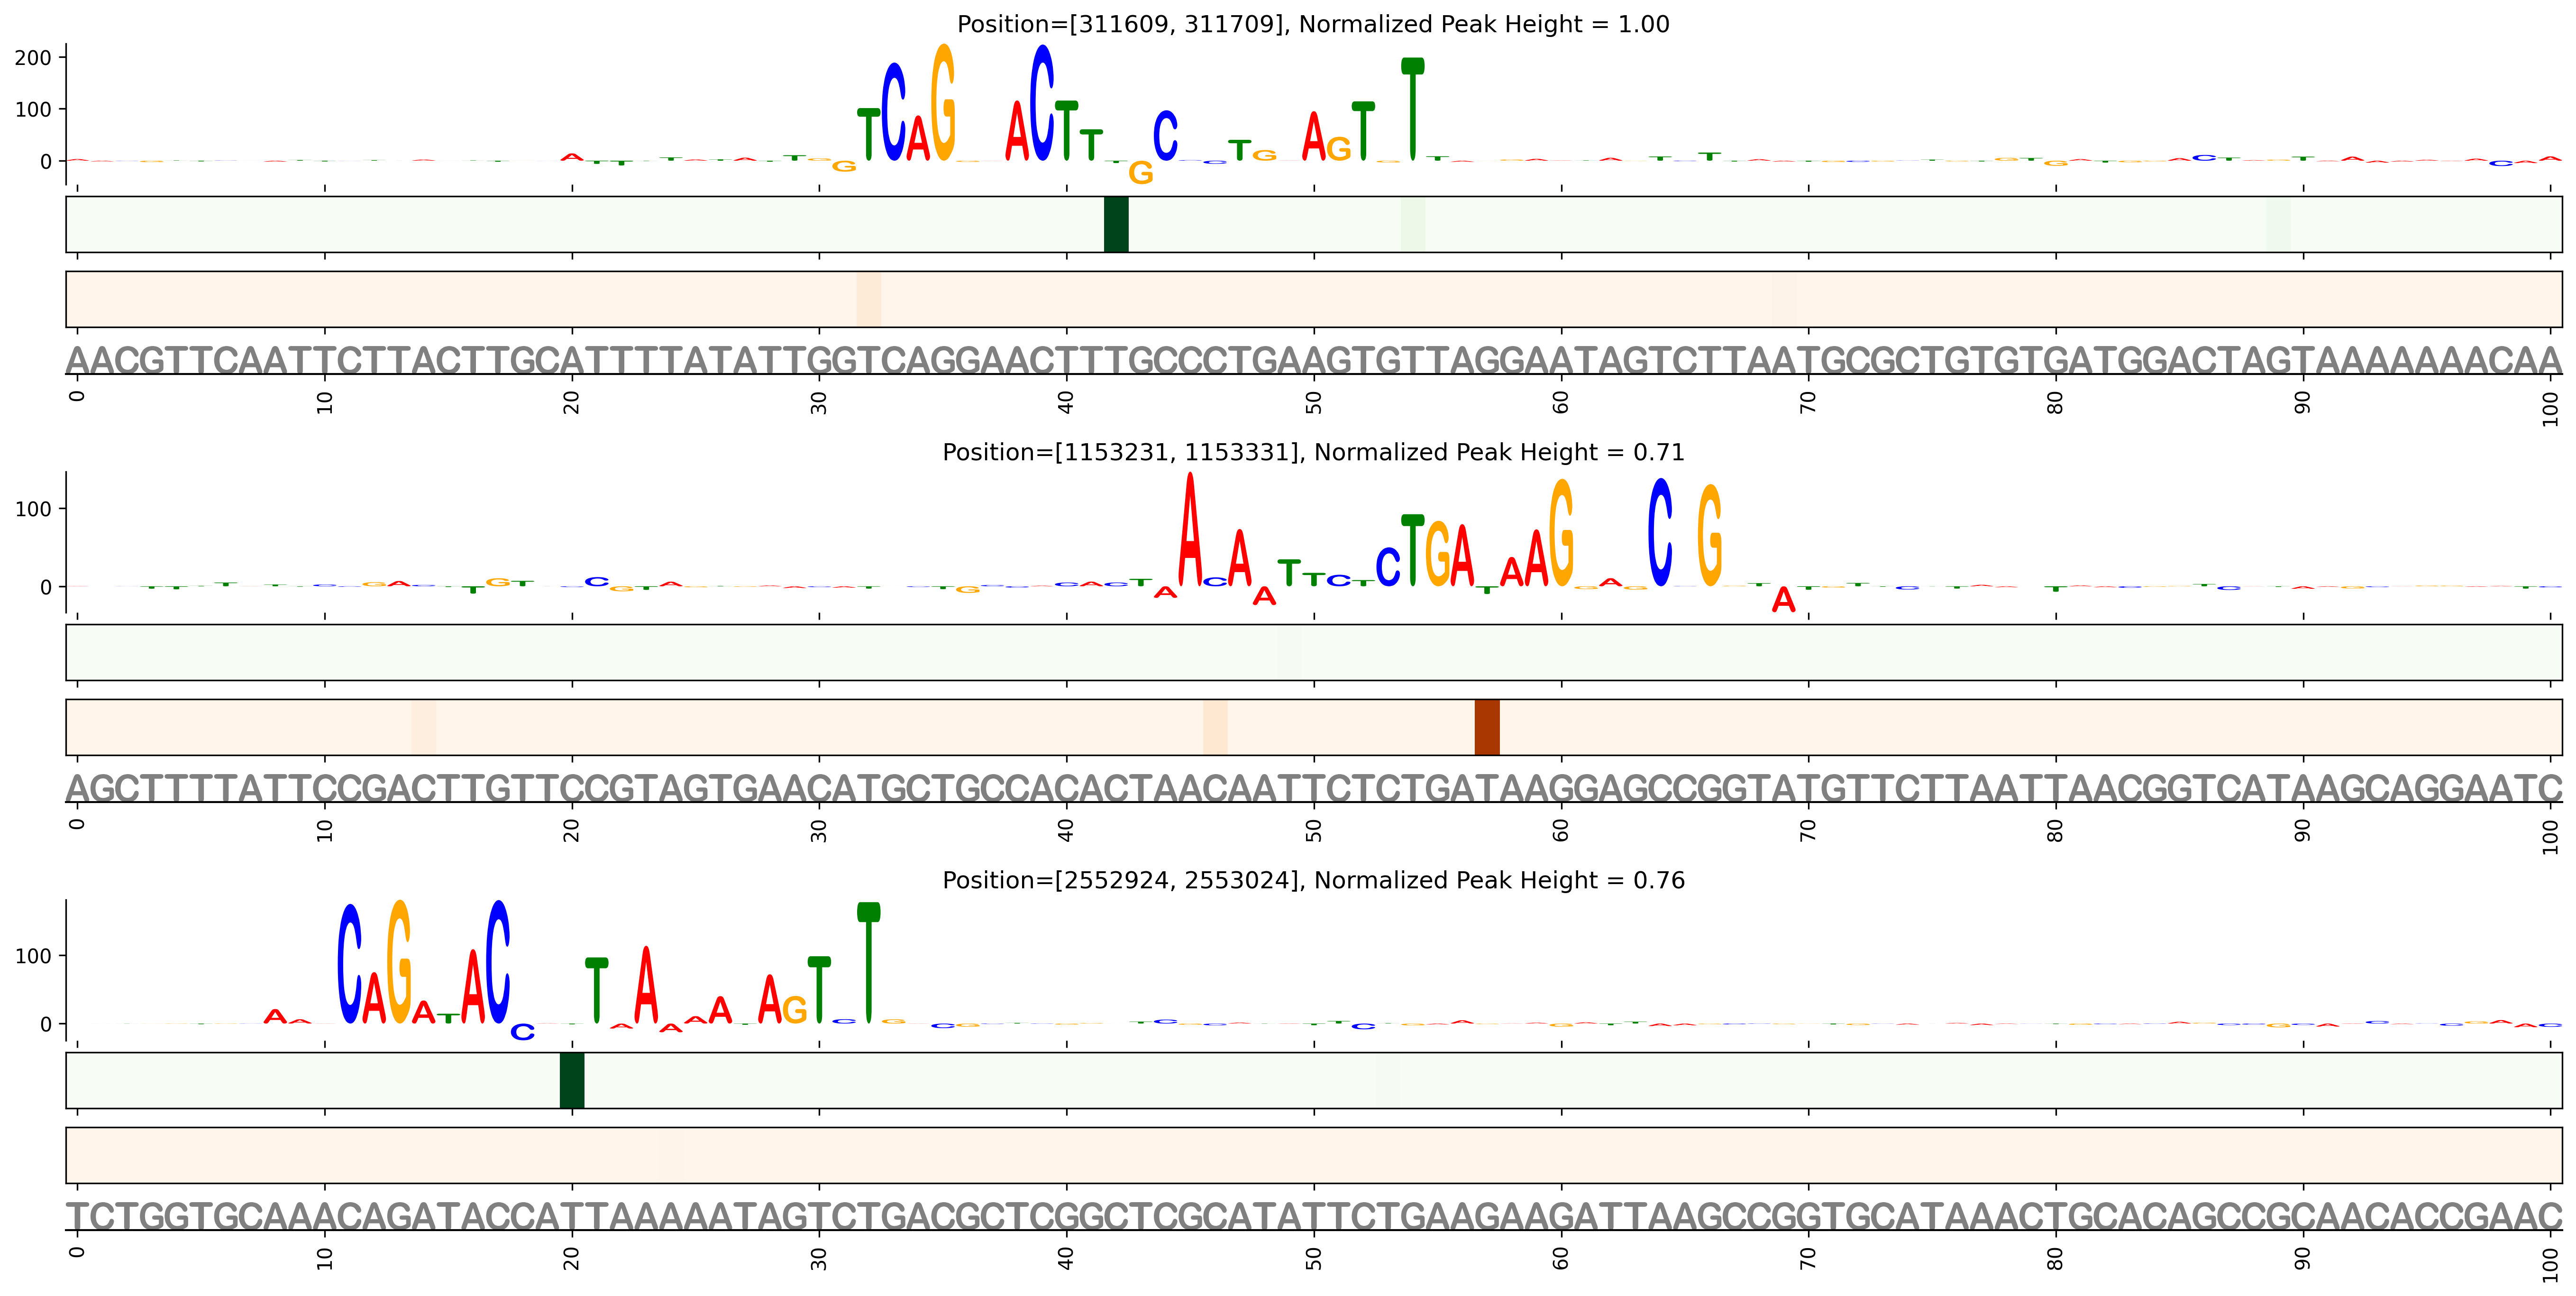Click x-axis tick label '50' under the bottom panel

point(1314,1258)
